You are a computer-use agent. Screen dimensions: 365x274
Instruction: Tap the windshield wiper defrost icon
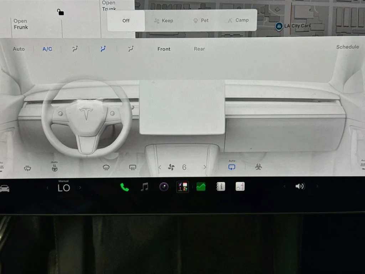click(27, 168)
